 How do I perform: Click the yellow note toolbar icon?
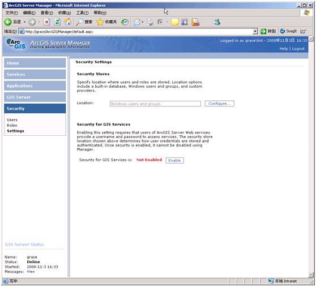175,22
